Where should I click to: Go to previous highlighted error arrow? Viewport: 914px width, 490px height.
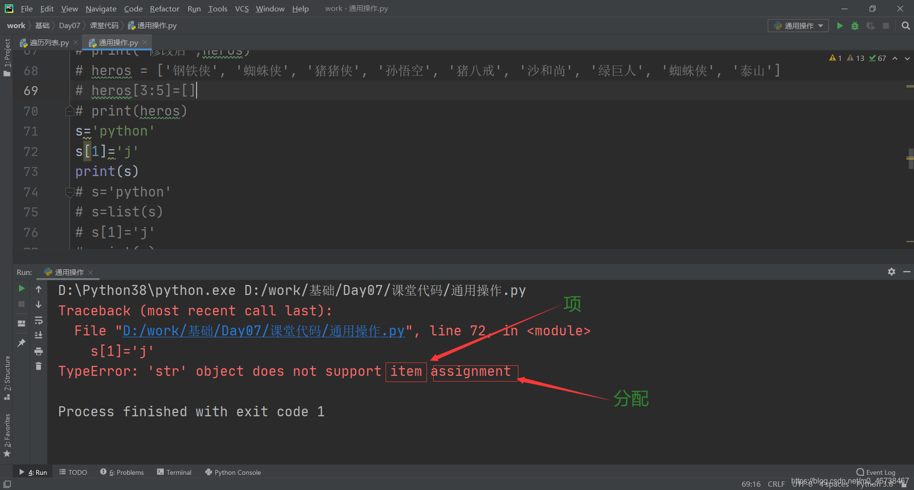click(895, 58)
